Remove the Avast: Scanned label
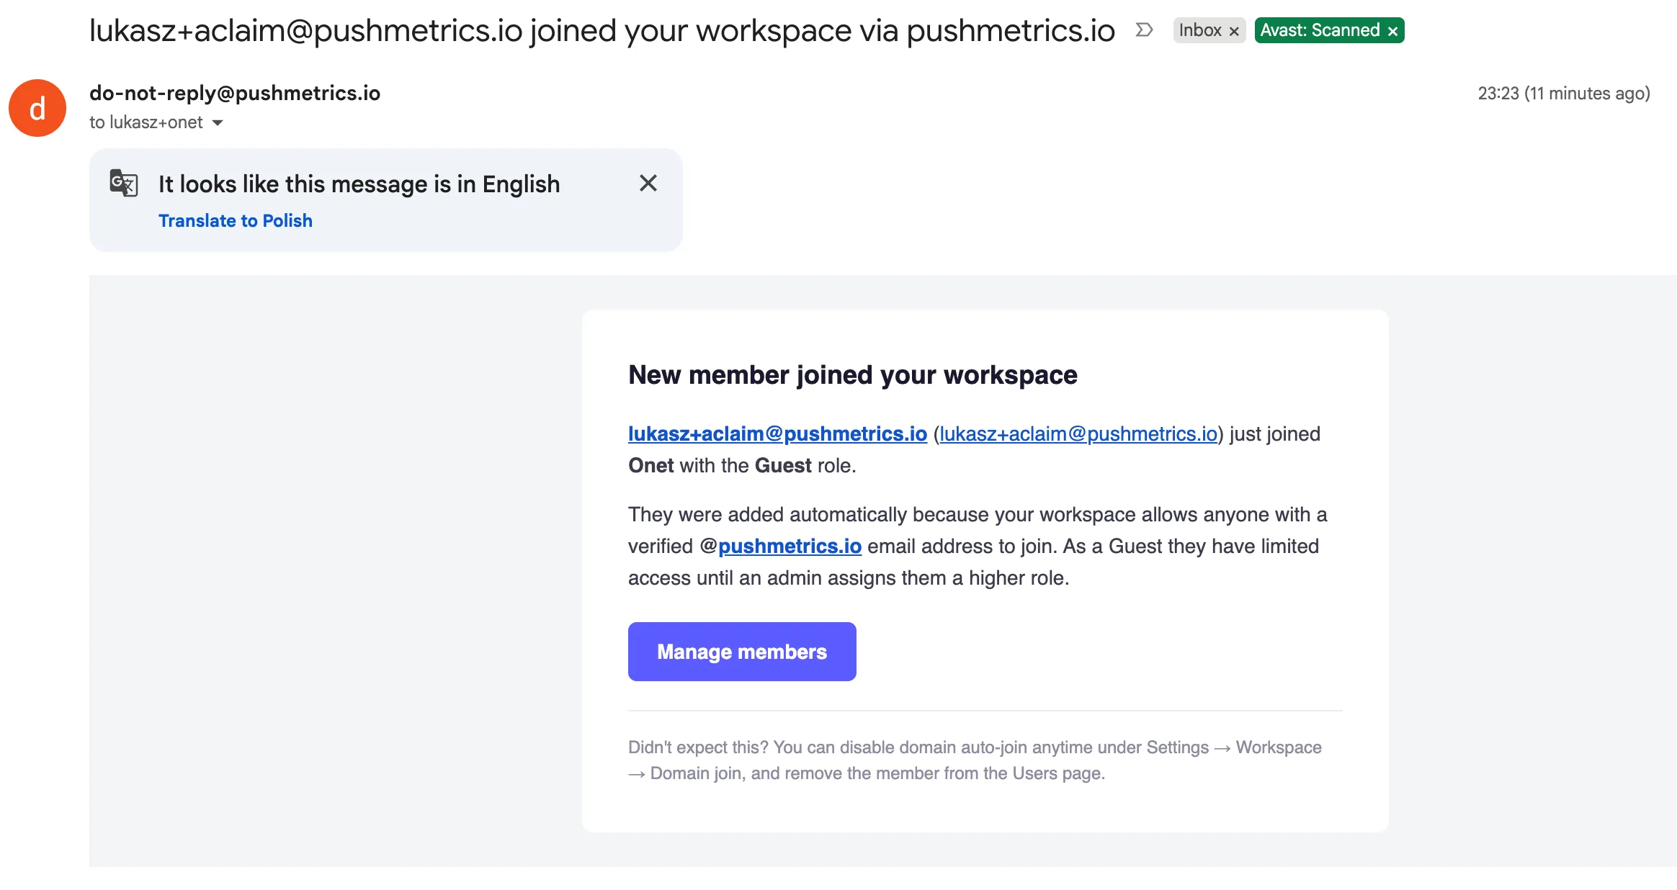1677x890 pixels. (1392, 31)
